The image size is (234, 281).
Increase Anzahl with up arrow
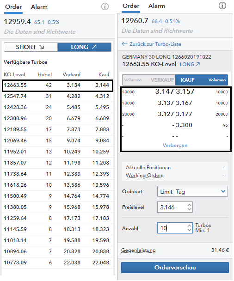(x=189, y=226)
